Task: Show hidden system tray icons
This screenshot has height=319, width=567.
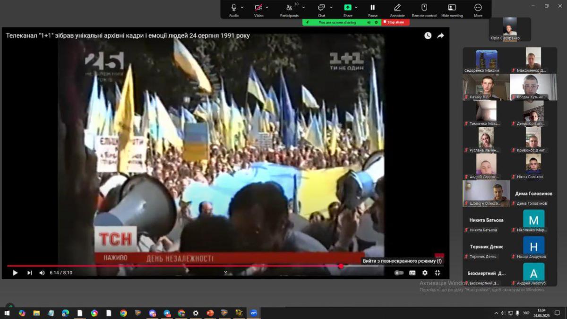Action: (496, 313)
